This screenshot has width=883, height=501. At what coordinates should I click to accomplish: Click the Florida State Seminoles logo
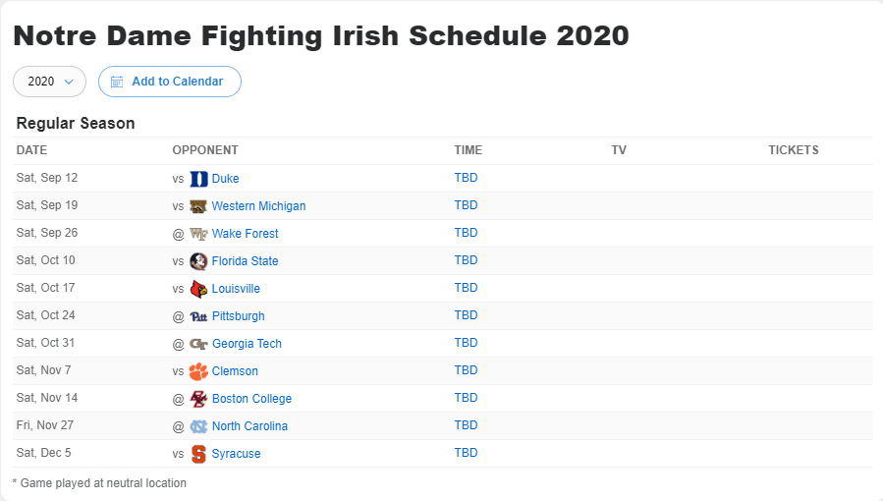click(x=198, y=261)
